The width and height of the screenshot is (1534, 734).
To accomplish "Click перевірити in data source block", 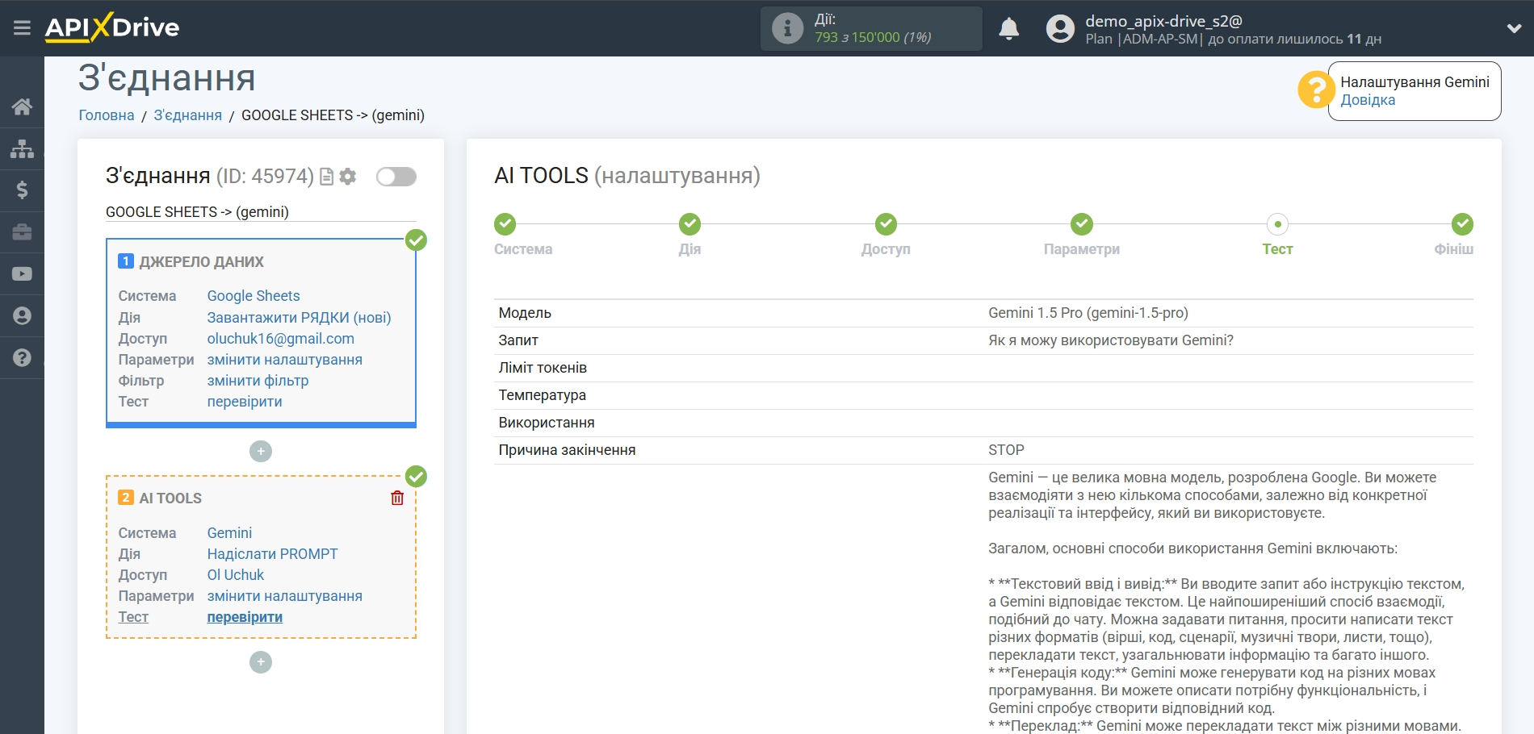I will click(245, 402).
